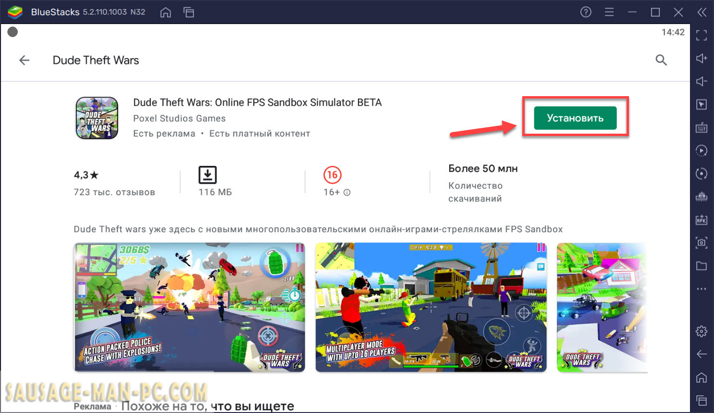Close the BlueStacks window
This screenshot has width=714, height=413.
(678, 12)
